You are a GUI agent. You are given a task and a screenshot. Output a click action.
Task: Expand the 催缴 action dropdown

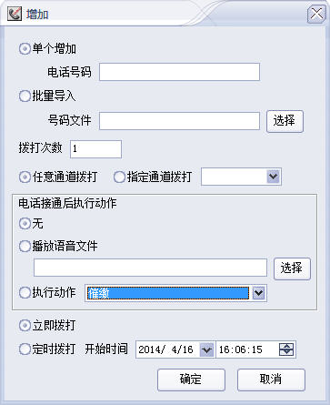pyautogui.click(x=258, y=293)
